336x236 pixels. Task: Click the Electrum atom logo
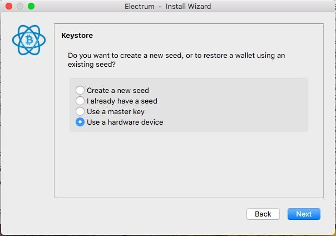(x=29, y=40)
